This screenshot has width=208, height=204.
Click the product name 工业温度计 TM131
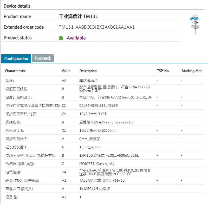78,16
